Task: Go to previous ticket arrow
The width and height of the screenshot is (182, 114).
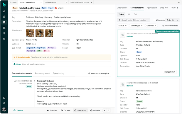Action: [x=105, y=110]
